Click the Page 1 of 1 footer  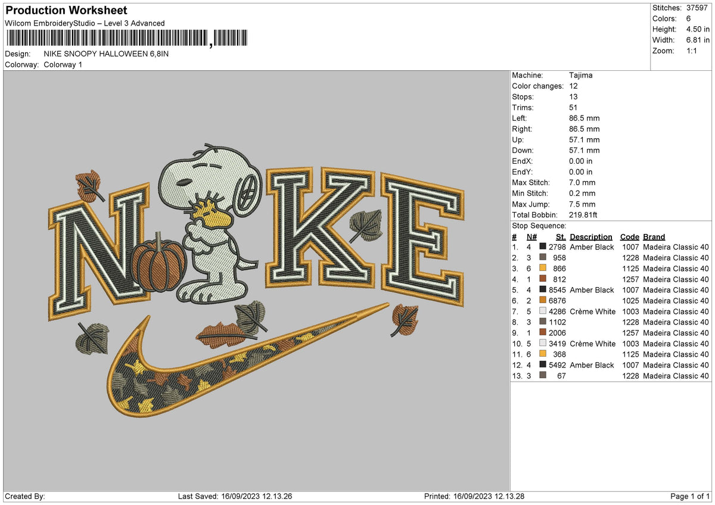pos(690,496)
